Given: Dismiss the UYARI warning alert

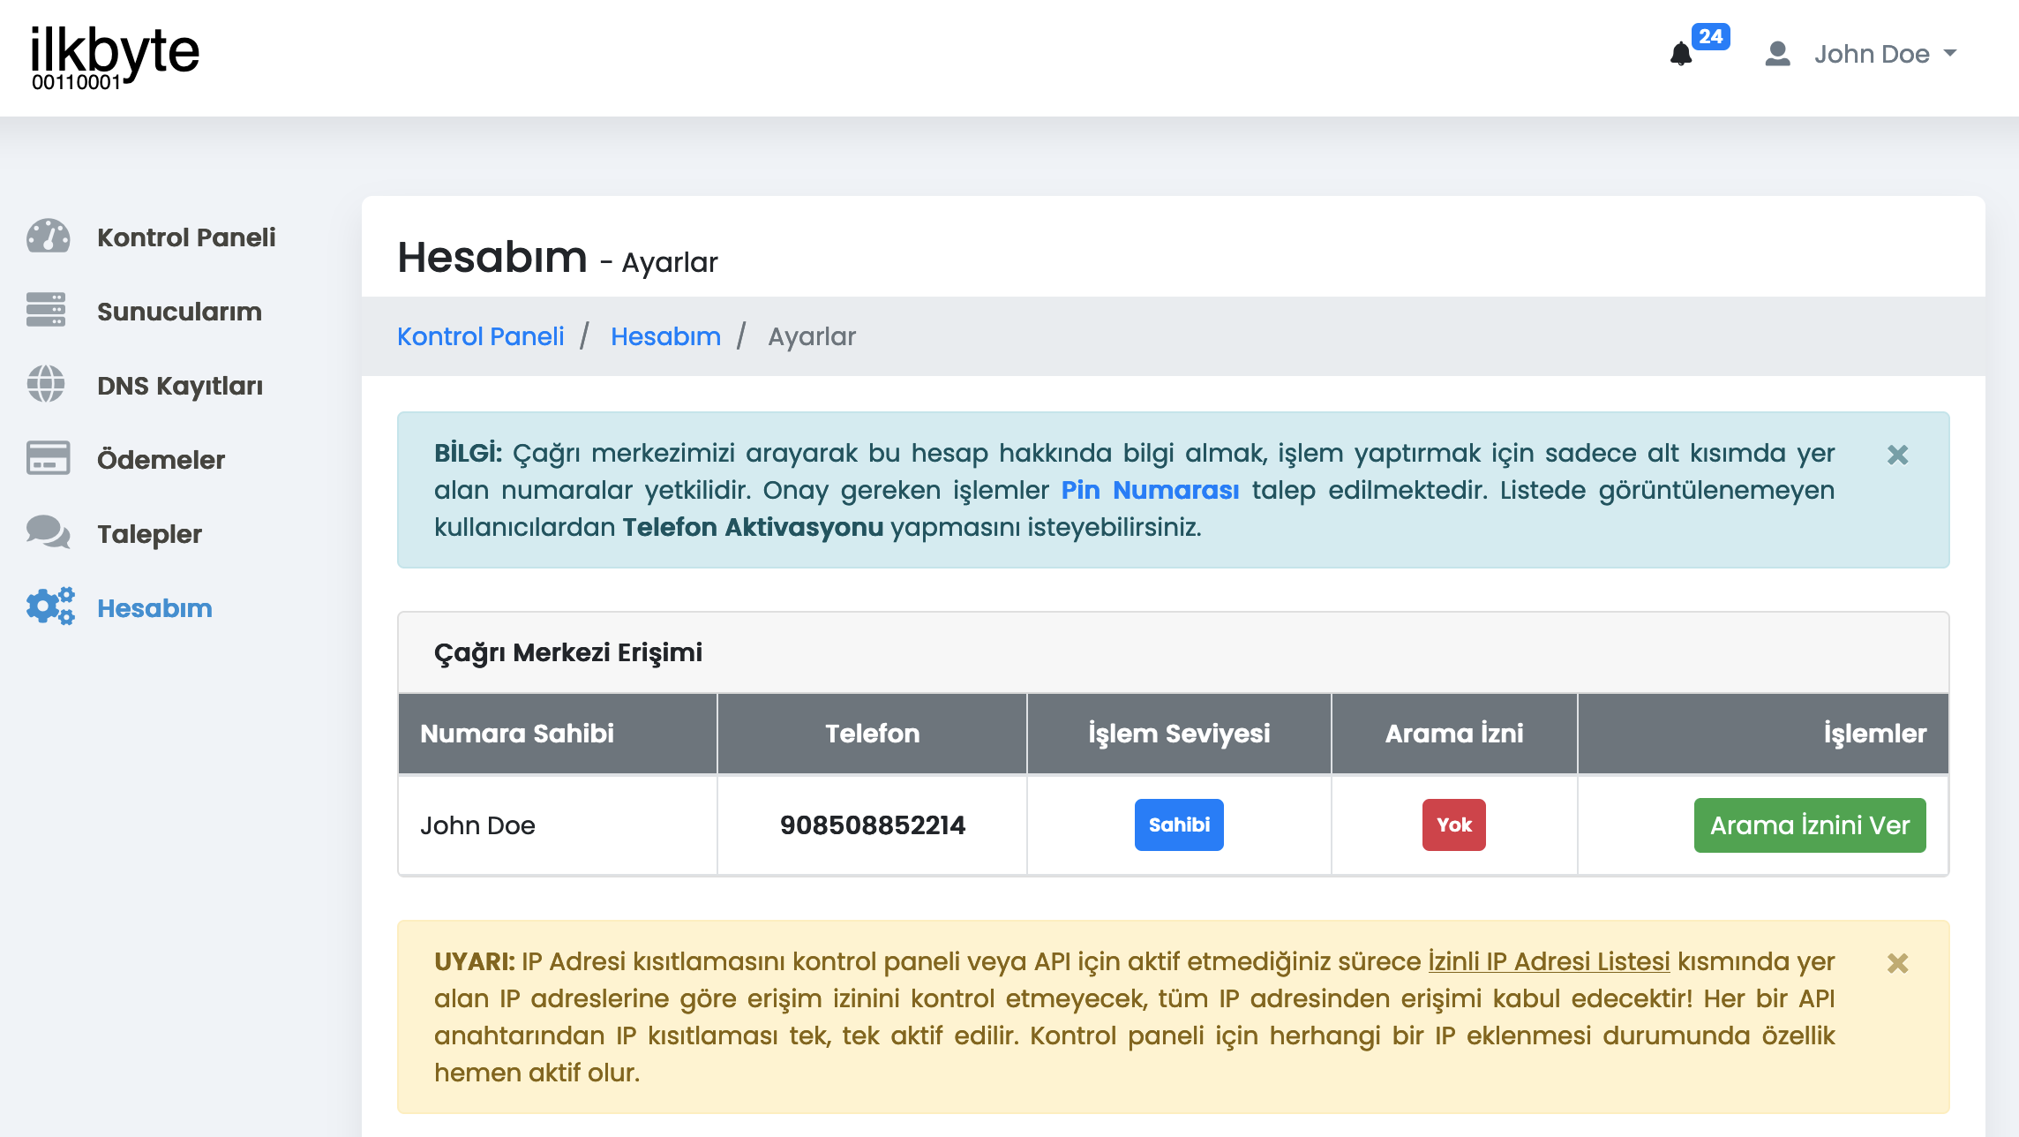Looking at the screenshot, I should pos(1898,963).
